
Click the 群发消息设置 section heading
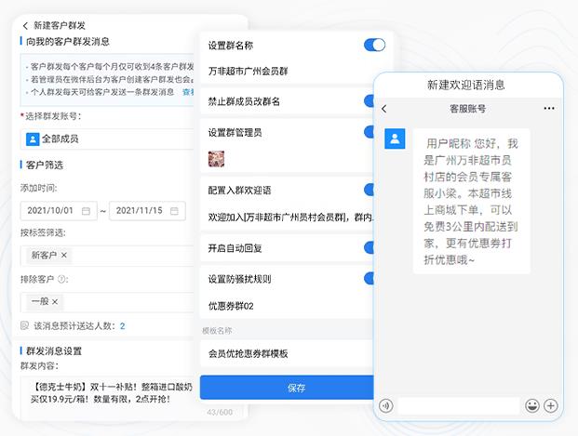pos(54,350)
